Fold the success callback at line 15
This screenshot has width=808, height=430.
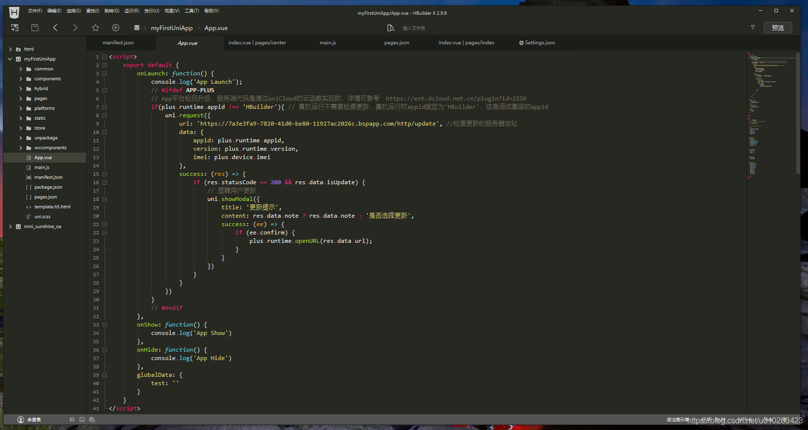coord(104,174)
